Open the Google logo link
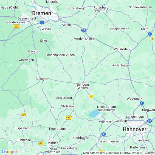 [x=9, y=152]
